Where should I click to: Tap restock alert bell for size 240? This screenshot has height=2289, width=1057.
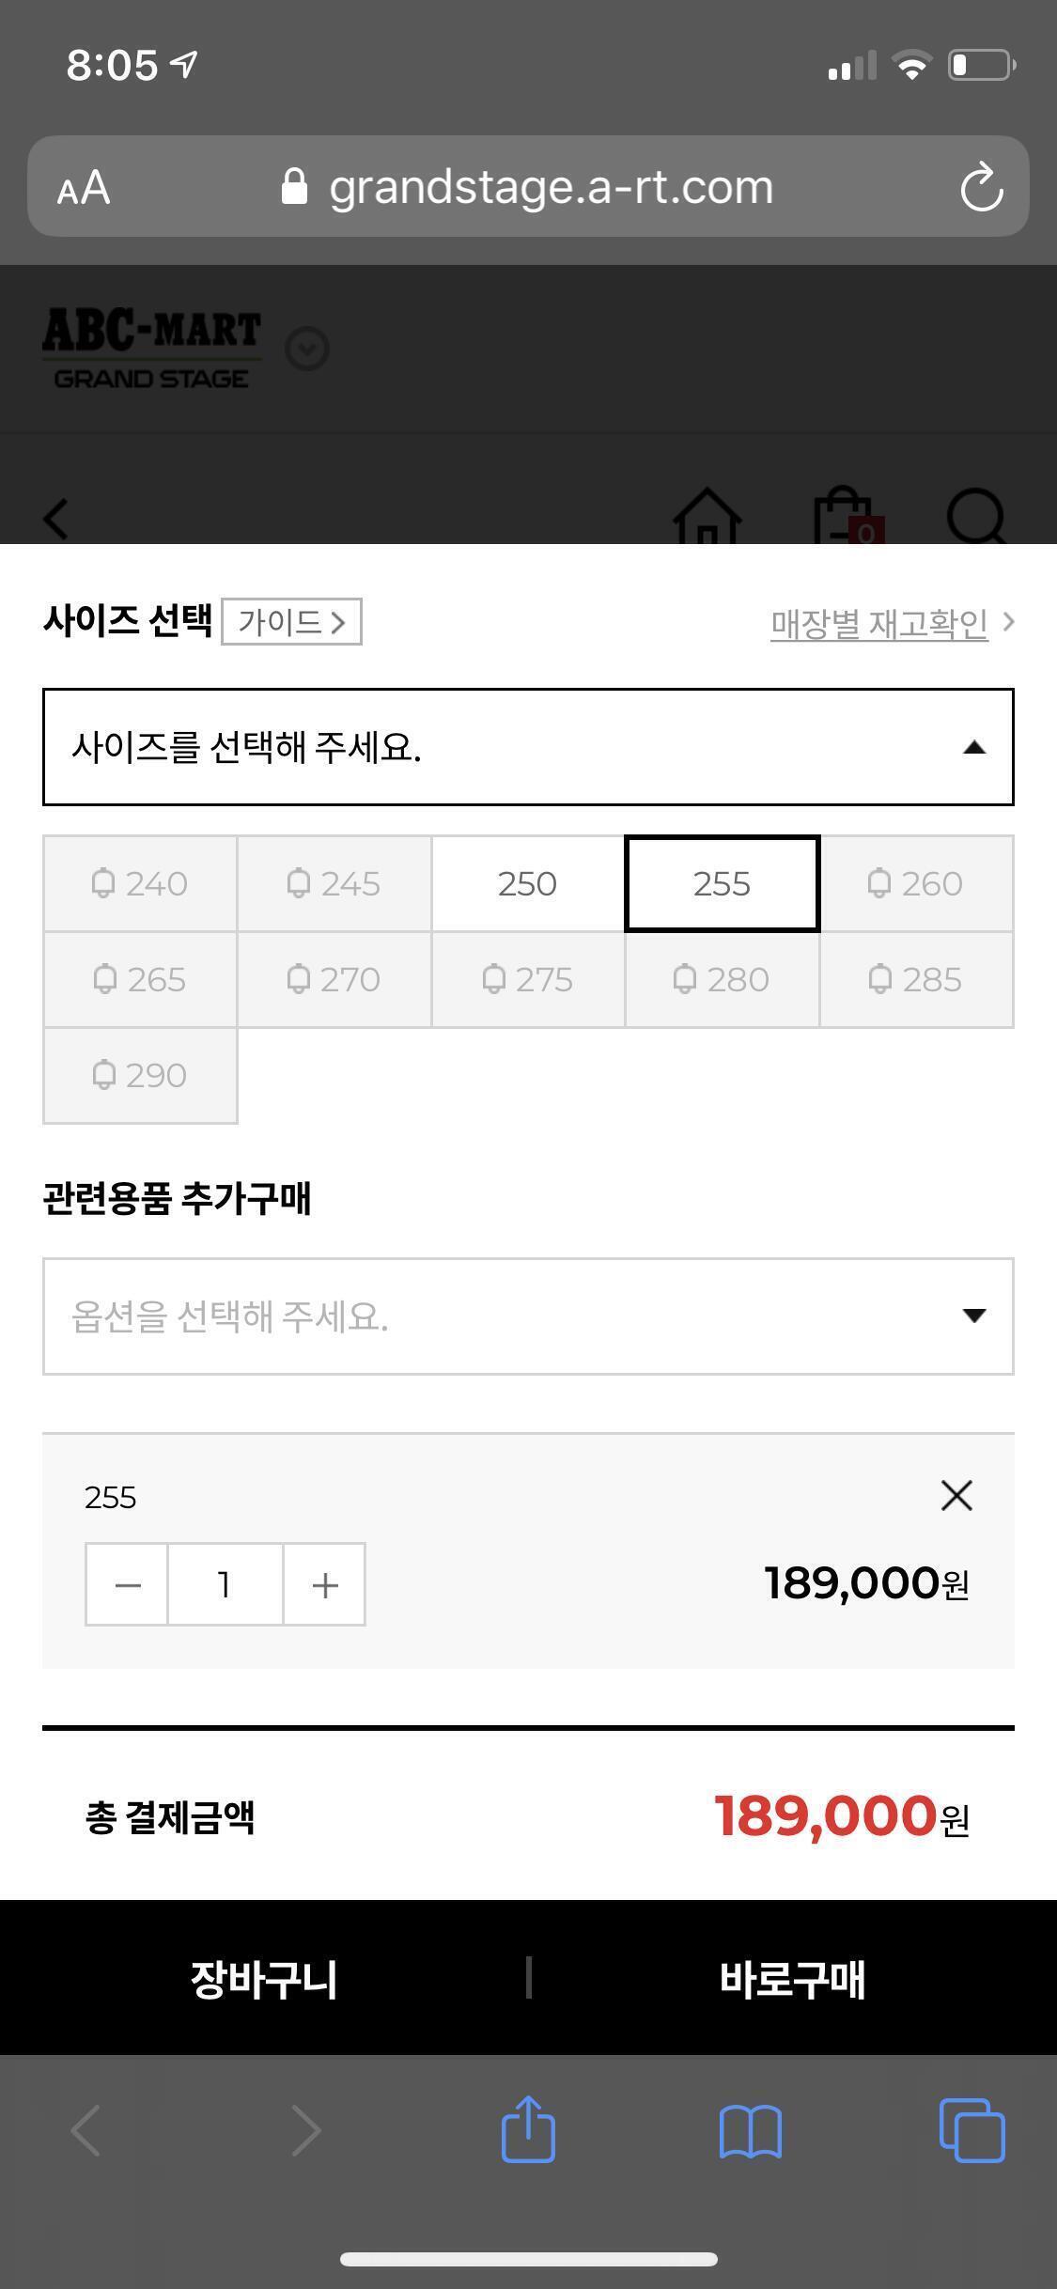tap(103, 883)
